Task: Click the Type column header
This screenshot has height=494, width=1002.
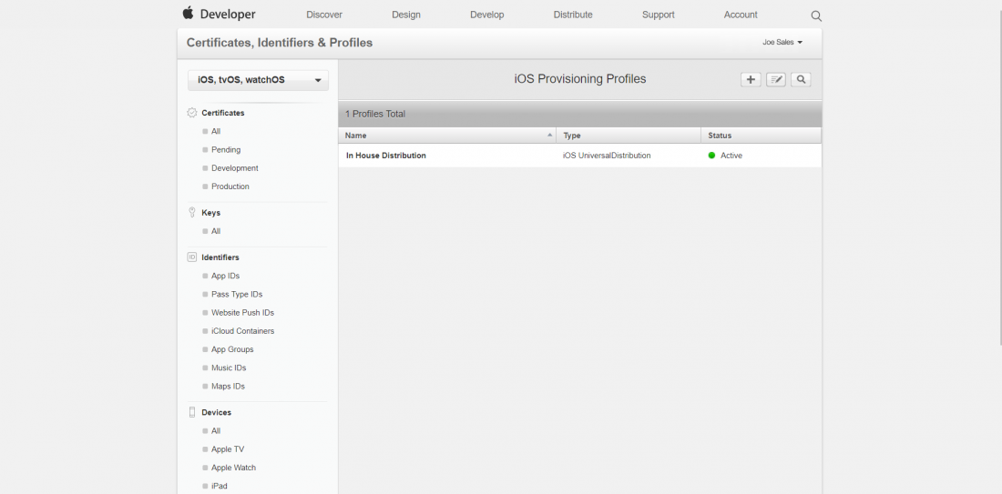Action: [x=629, y=136]
